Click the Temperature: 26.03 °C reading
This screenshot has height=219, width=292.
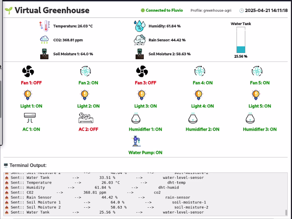click(x=73, y=26)
